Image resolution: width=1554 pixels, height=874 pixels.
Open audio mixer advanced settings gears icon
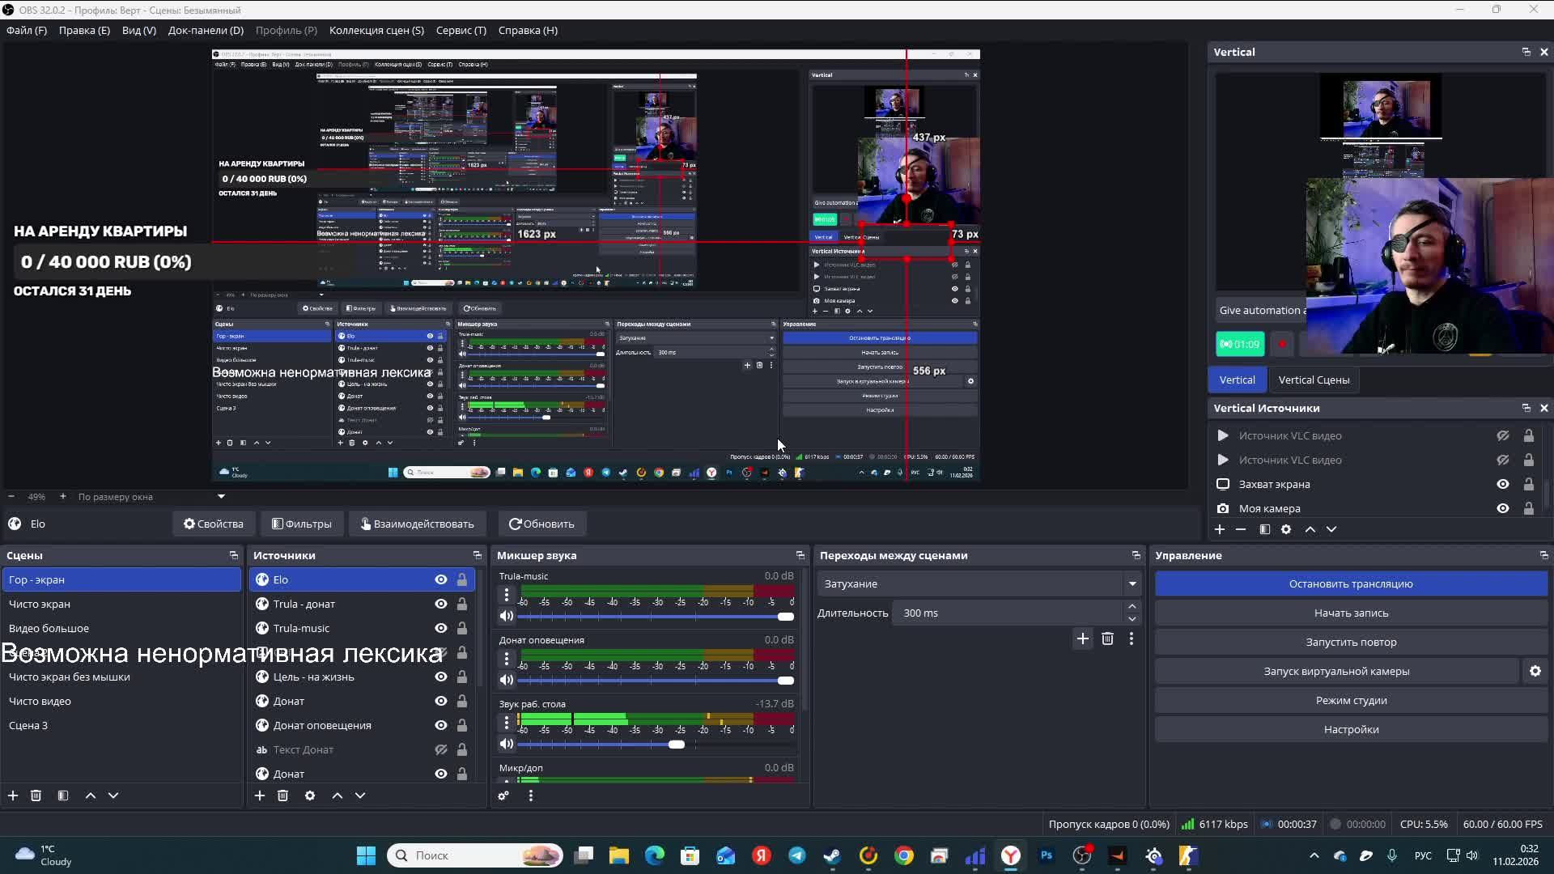[503, 796]
